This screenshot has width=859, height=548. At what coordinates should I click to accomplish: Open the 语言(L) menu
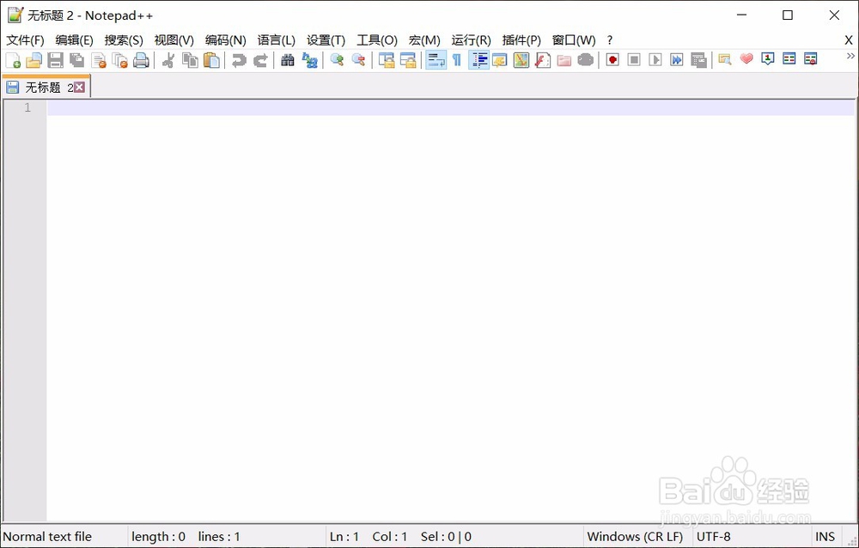276,40
